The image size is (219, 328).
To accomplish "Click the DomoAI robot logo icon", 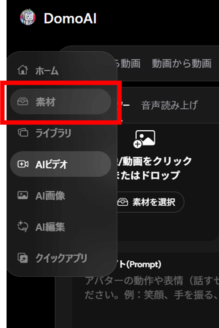I will point(28,17).
